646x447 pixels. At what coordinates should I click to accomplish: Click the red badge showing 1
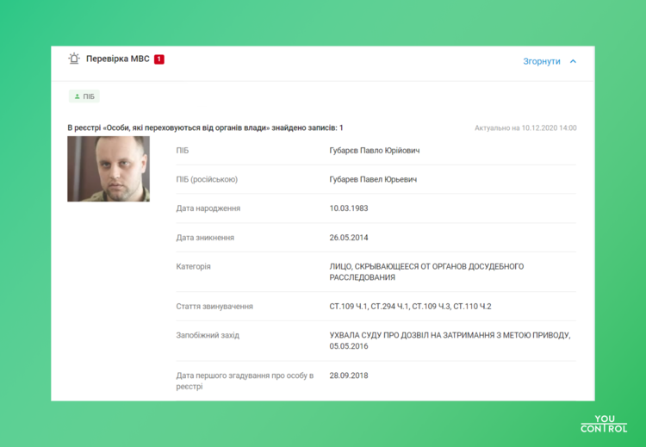tap(159, 59)
